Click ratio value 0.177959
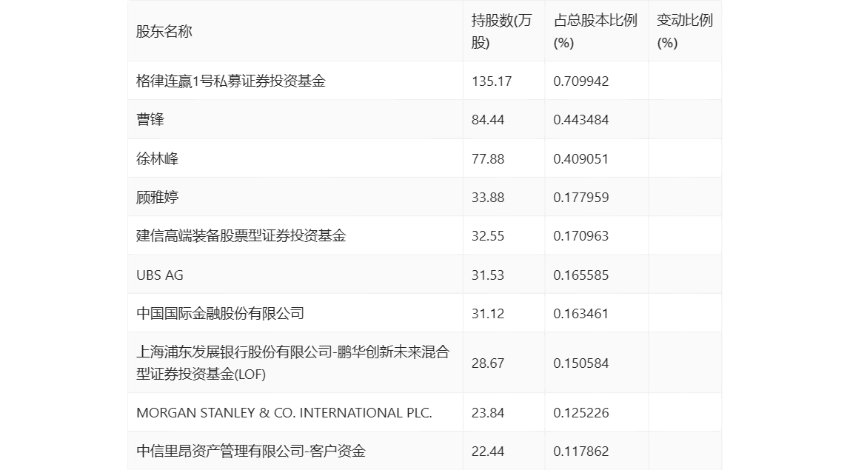This screenshot has width=850, height=470. pyautogui.click(x=581, y=198)
